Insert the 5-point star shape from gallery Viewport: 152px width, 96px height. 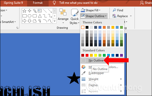coord(24,11)
